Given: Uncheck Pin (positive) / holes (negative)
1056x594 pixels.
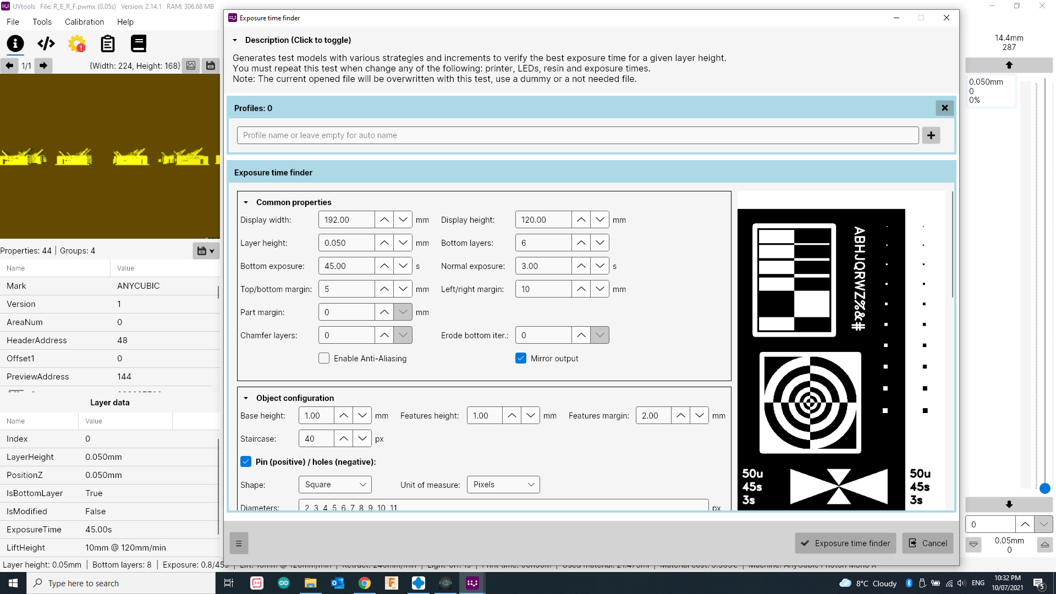Looking at the screenshot, I should click(246, 461).
